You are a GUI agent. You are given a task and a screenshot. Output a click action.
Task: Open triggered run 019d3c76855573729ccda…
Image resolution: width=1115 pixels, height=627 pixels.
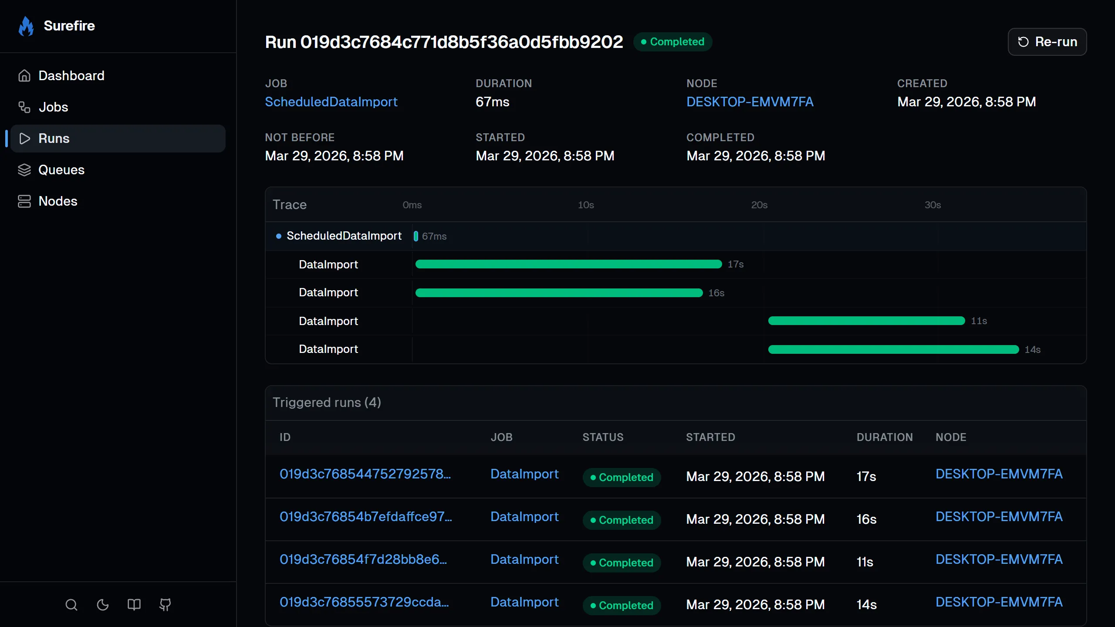coord(364,602)
